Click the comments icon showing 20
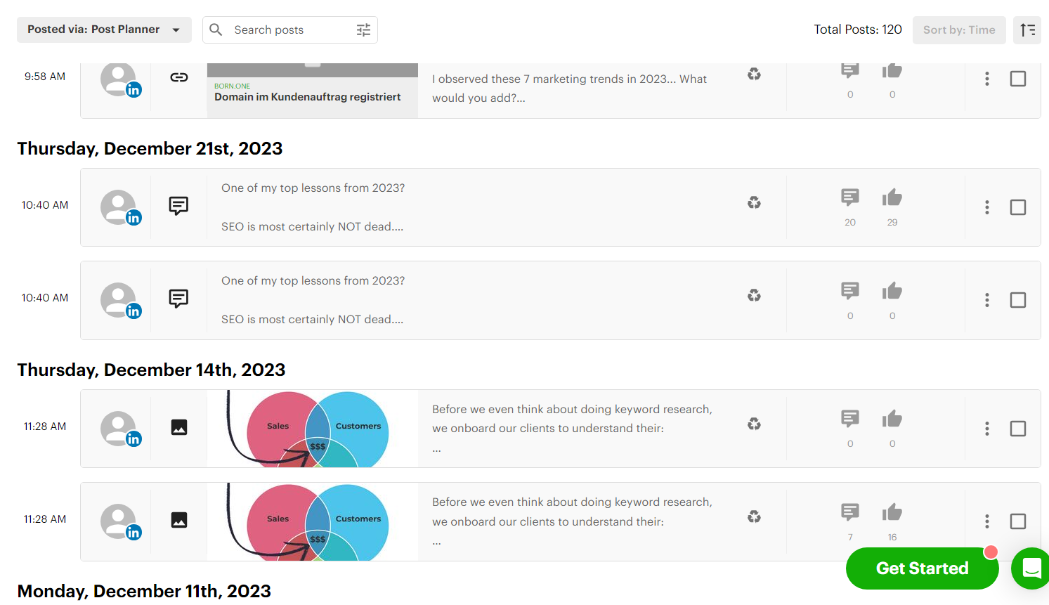The image size is (1049, 605). coord(849,197)
